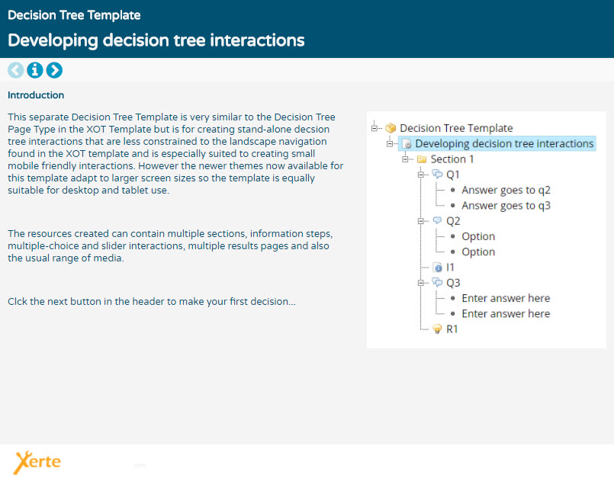Collapse the Q2 node
The width and height of the screenshot is (614, 484).
tap(420, 221)
